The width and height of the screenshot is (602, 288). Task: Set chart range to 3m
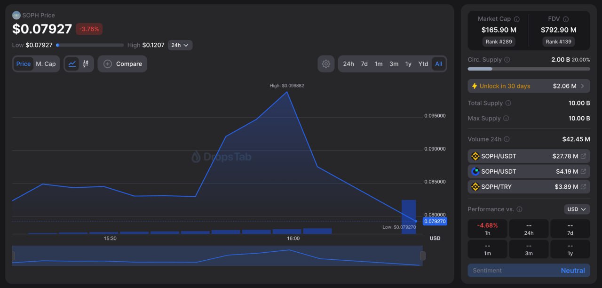[x=394, y=64]
